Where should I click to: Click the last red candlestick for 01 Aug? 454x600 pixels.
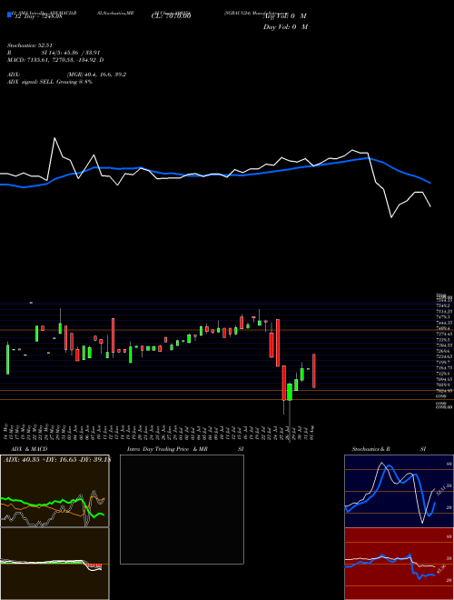(x=314, y=371)
